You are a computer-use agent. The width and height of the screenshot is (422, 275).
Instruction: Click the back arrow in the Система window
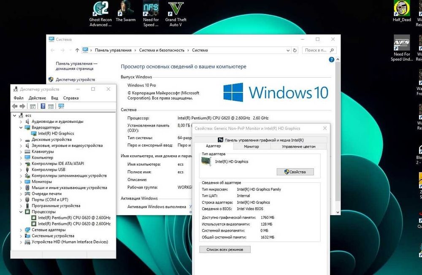point(53,50)
